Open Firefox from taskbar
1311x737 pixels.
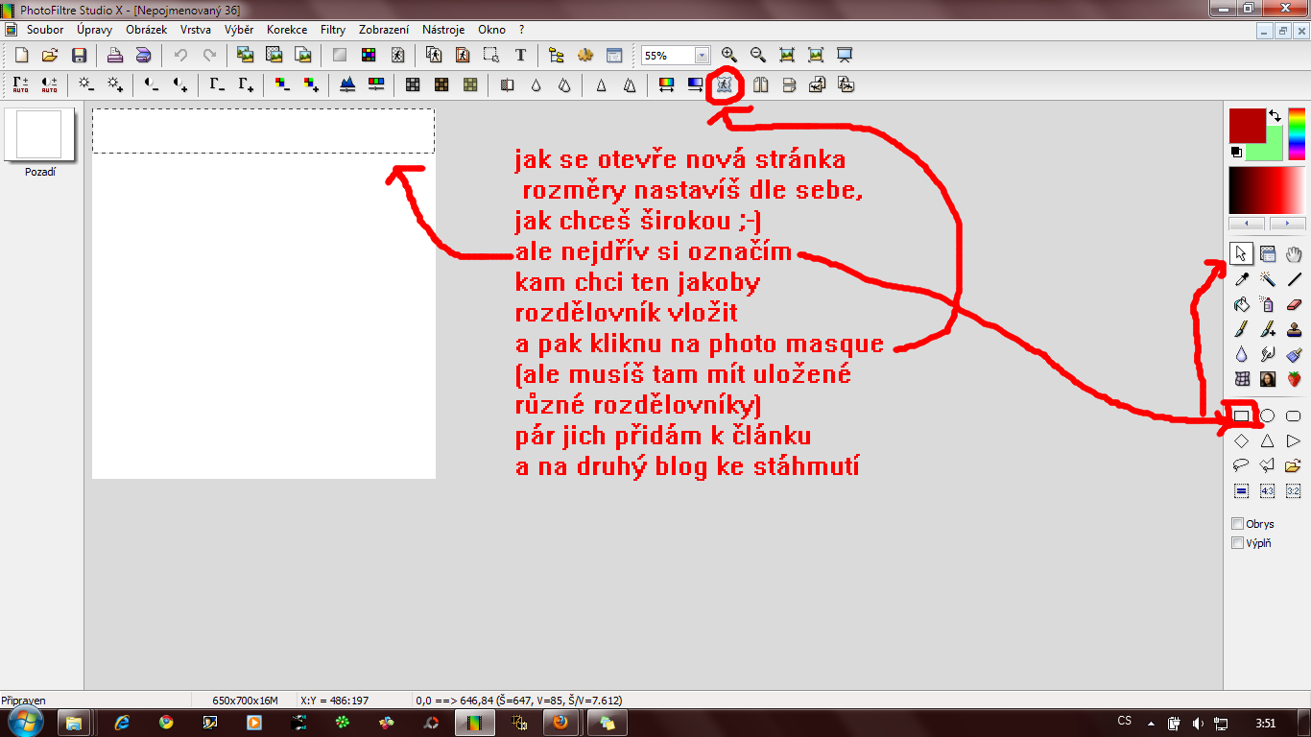(562, 723)
